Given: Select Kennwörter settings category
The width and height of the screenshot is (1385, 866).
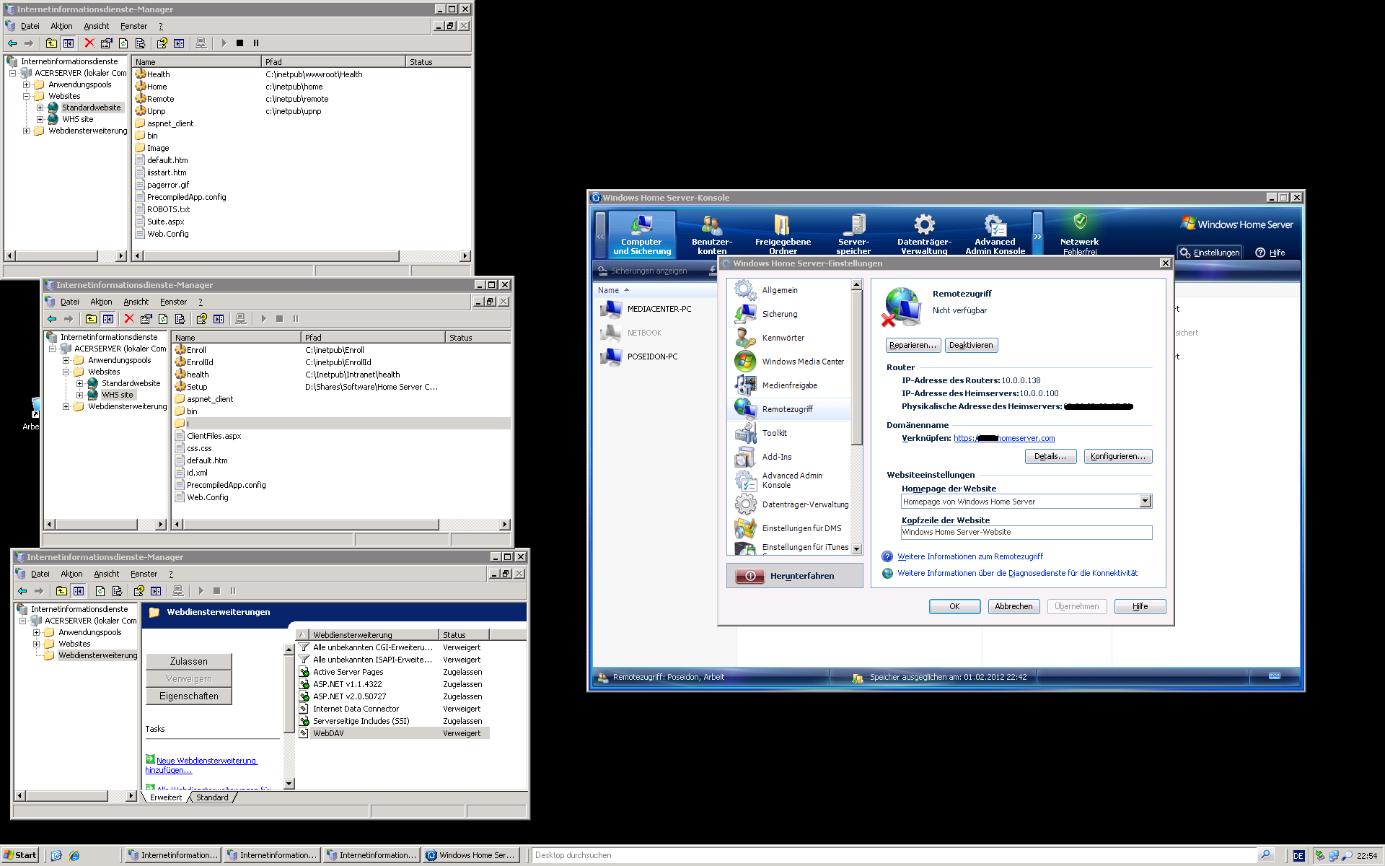Looking at the screenshot, I should tap(783, 338).
